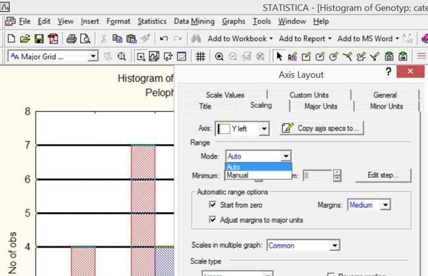Toggle the Reverse scaling checkbox
This screenshot has height=276, width=428.
point(331,274)
